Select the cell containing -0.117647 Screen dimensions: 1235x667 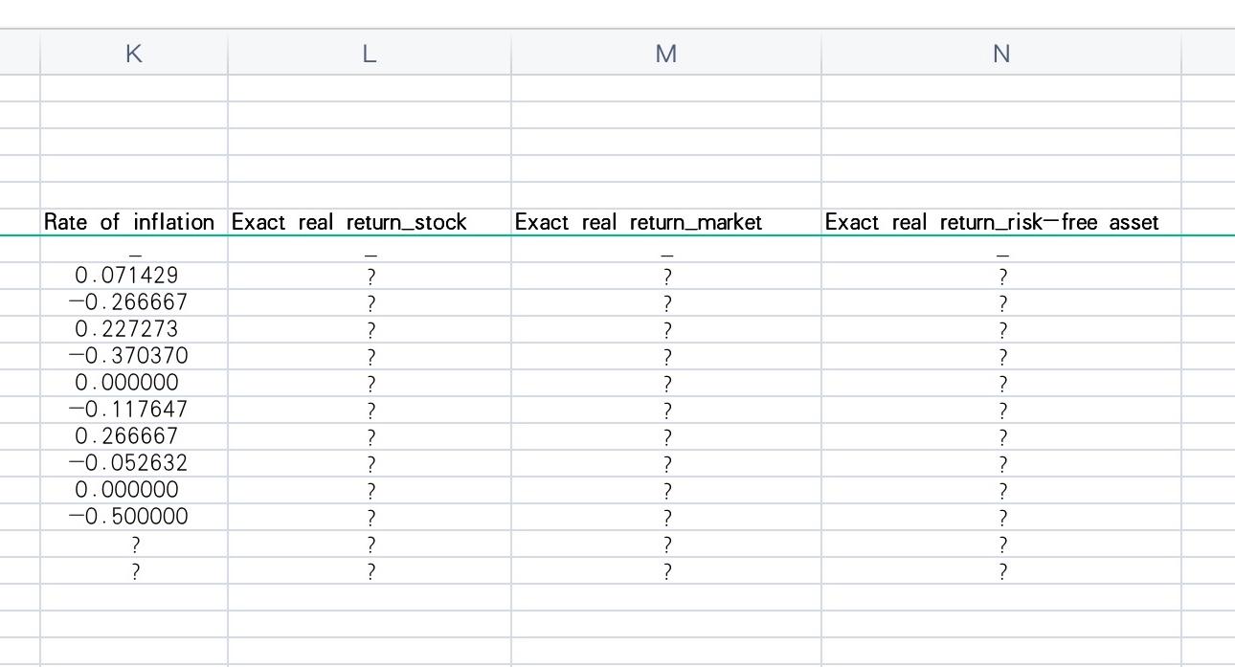pos(133,409)
